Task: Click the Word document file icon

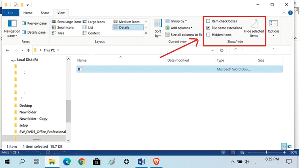Action: coord(80,69)
